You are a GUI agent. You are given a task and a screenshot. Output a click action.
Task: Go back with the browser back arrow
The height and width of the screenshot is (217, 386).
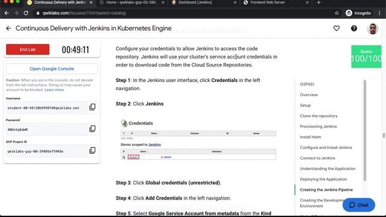(7, 13)
